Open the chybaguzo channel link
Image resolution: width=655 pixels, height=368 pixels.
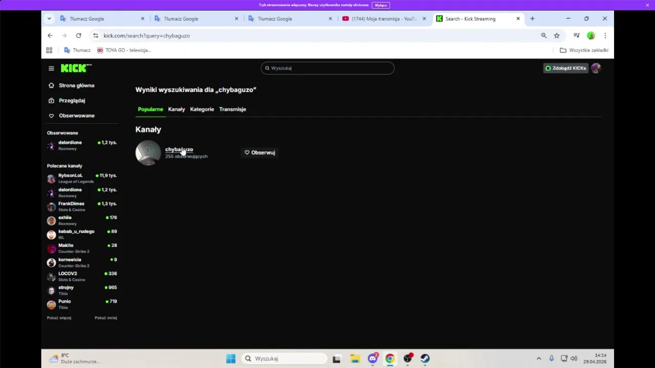click(x=179, y=149)
